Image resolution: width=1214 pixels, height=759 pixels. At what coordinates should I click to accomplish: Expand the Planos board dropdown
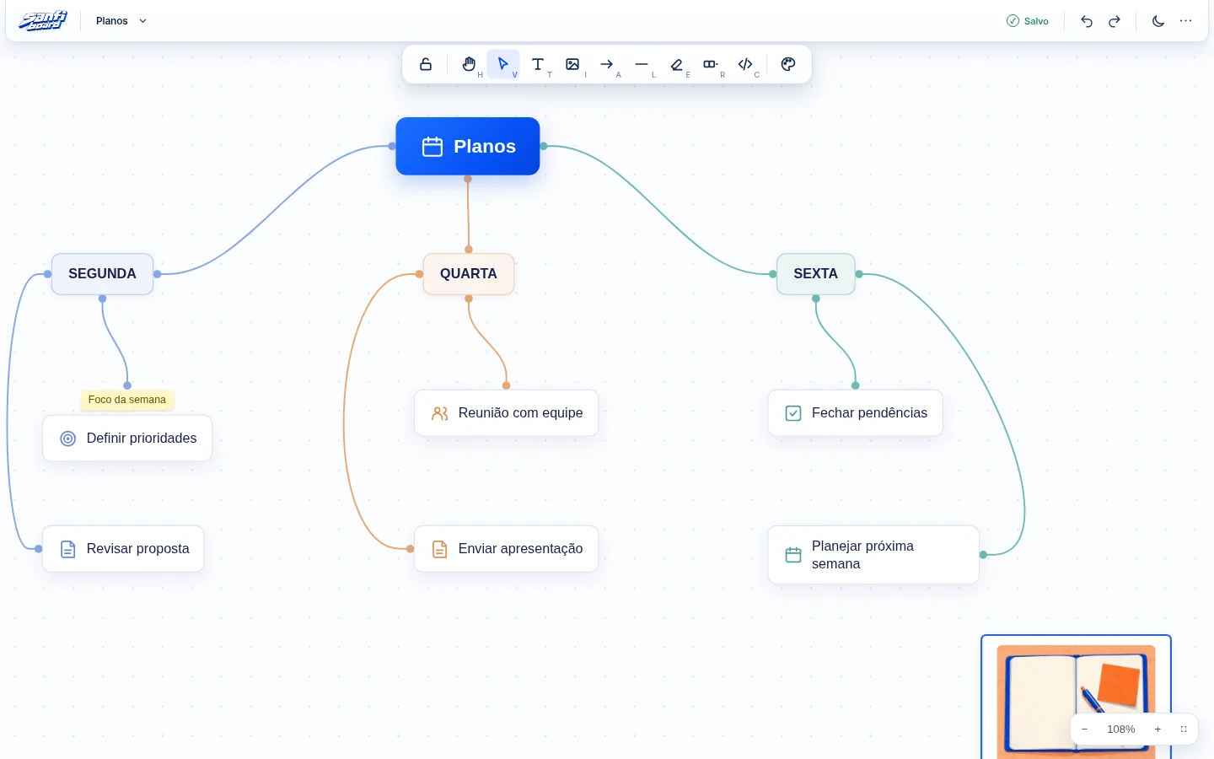point(121,21)
